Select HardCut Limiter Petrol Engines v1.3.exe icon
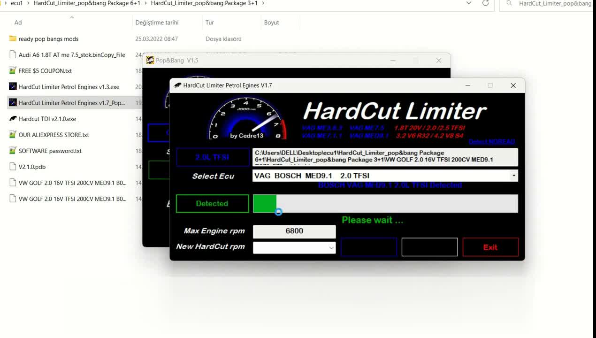The height and width of the screenshot is (338, 596). tap(13, 87)
